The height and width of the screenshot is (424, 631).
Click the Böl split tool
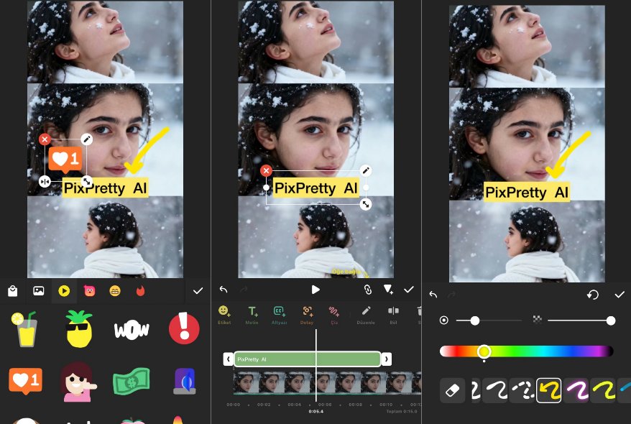(393, 314)
